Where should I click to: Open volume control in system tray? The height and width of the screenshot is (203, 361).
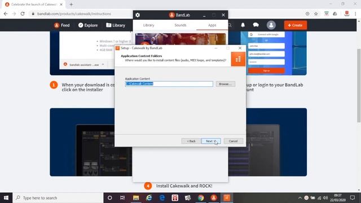coord(325,198)
